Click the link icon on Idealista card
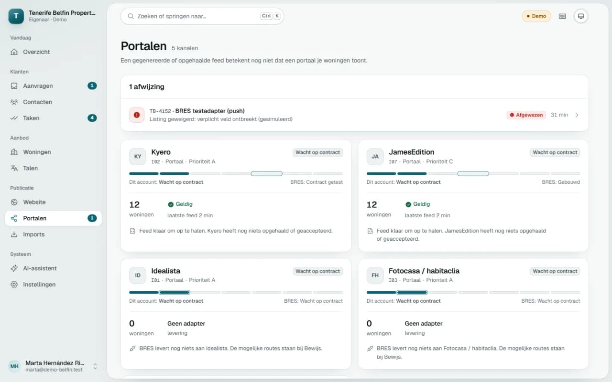 click(132, 349)
